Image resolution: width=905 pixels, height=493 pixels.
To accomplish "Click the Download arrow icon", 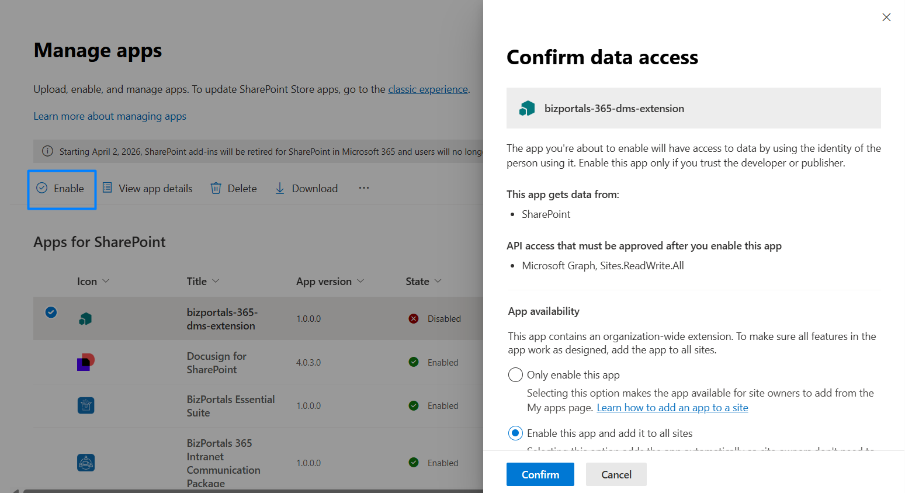I will coord(280,188).
